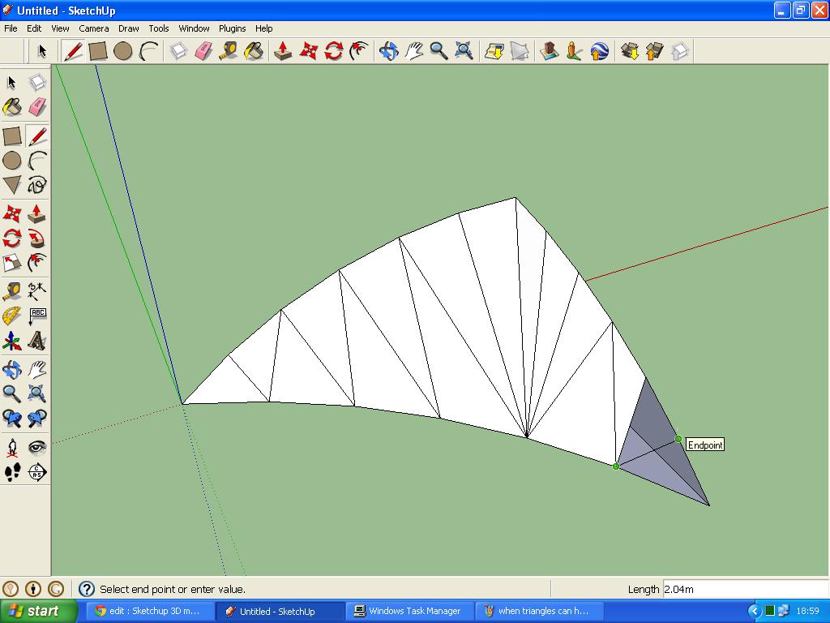Viewport: 830px width, 623px height.
Task: Select the Look Around eye tool
Action: (x=37, y=448)
